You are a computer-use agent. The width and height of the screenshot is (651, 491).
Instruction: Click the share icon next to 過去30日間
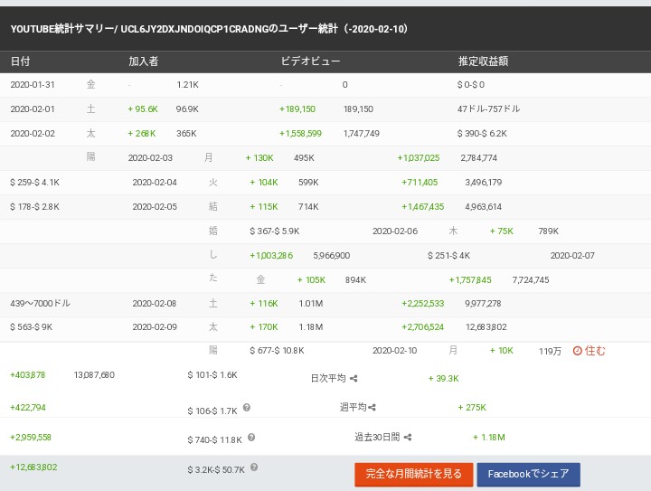point(408,437)
